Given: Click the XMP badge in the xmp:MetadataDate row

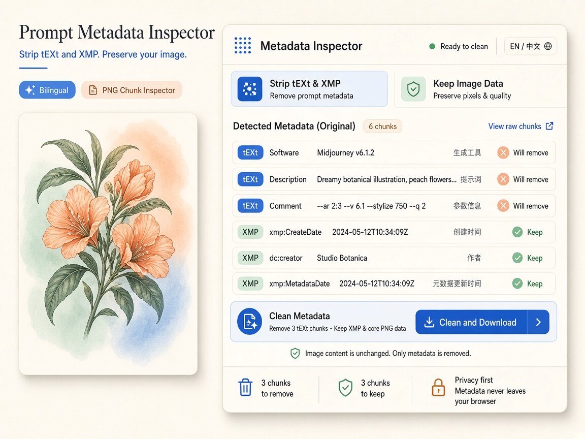Looking at the screenshot, I should click(250, 284).
